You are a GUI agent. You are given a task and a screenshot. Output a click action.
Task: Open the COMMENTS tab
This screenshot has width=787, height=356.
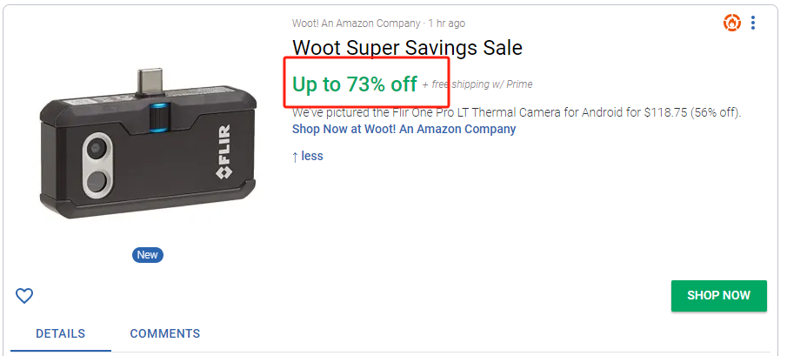[x=165, y=333]
